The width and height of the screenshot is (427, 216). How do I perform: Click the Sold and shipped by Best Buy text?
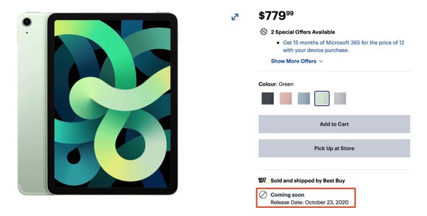coord(308,181)
